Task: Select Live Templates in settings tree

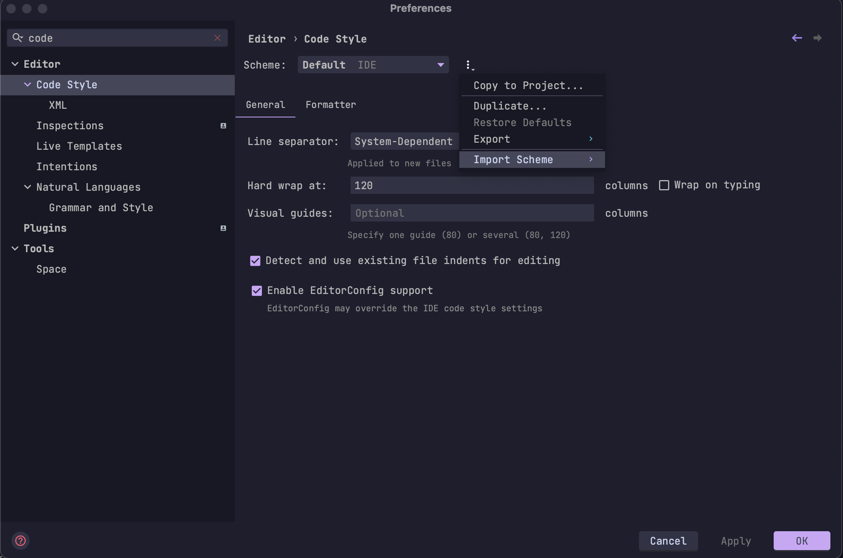Action: (x=79, y=146)
